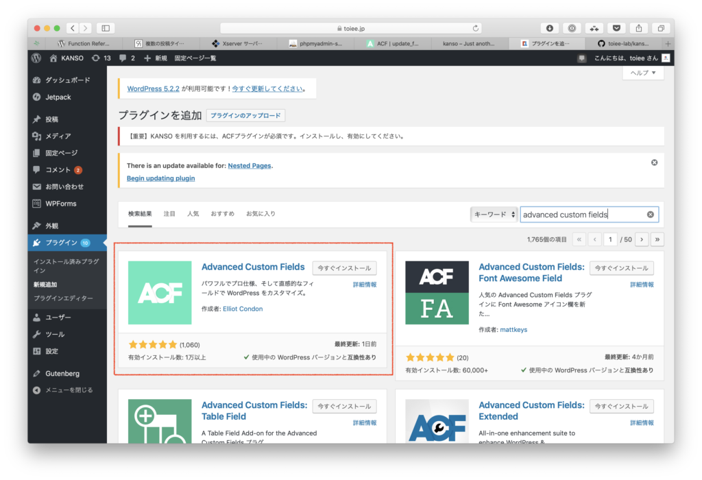
Task: Install the Advanced Custom Fields plugin
Action: (344, 268)
